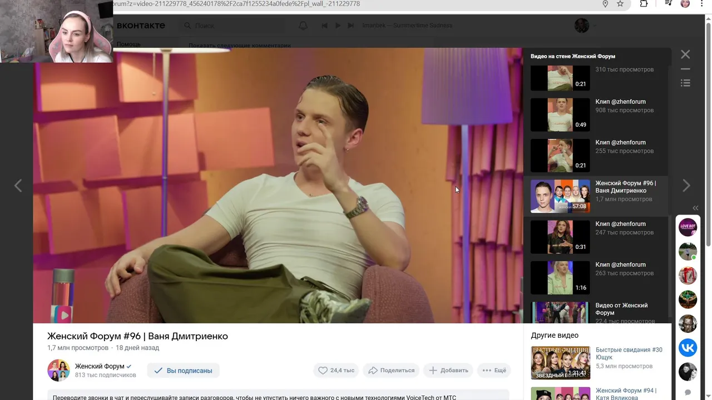Screen dimensions: 712x400
Task: Click the Видео на стене Женский Форум heading
Action: [x=573, y=56]
